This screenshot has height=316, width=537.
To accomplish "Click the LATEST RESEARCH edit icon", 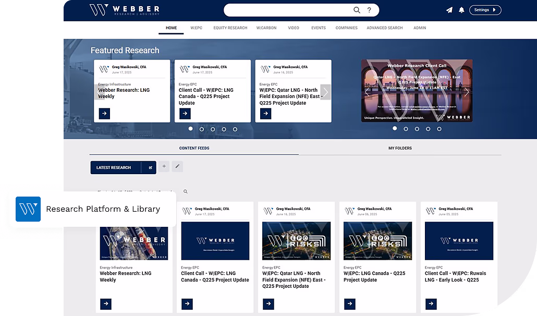I will 150,167.
